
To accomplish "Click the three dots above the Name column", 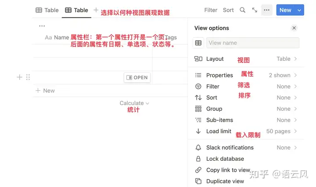I will (42, 26).
